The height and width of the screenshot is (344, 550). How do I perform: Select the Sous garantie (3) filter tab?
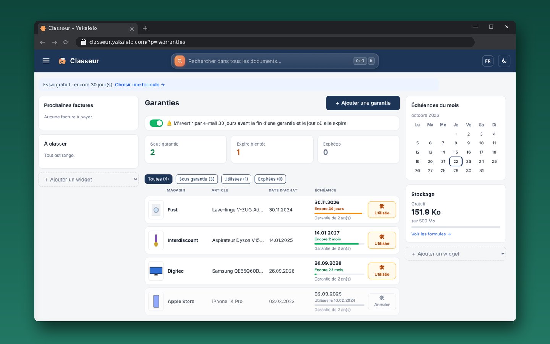click(x=197, y=179)
